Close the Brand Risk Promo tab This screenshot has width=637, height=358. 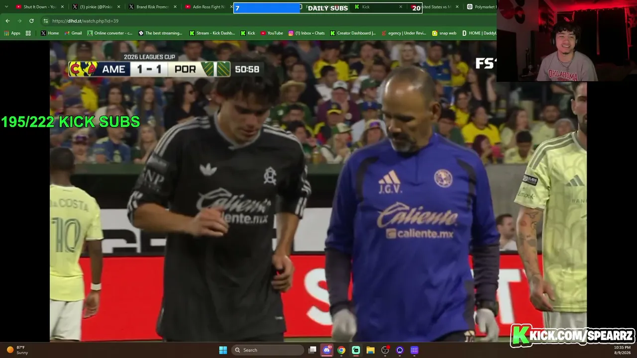tap(175, 7)
